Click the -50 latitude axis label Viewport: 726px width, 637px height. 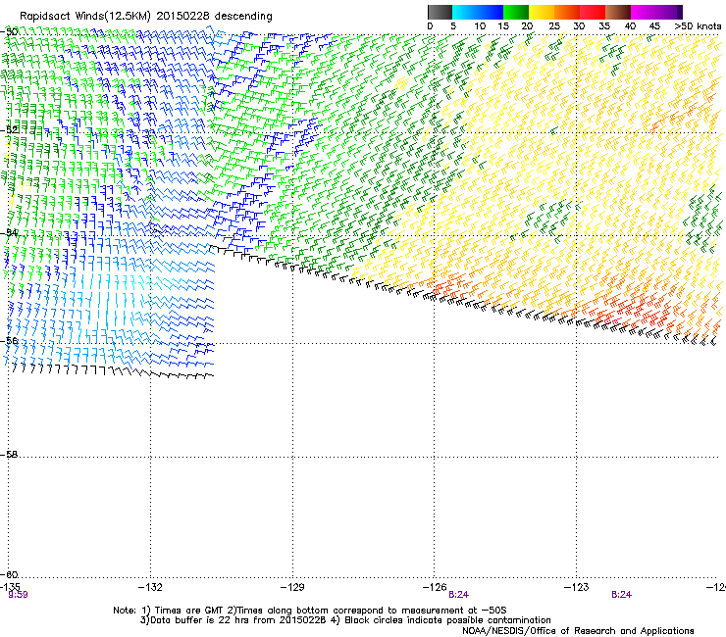click(x=9, y=32)
